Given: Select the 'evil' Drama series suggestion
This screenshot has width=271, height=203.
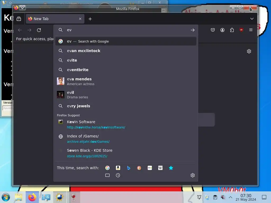Looking at the screenshot, I should point(126,95).
